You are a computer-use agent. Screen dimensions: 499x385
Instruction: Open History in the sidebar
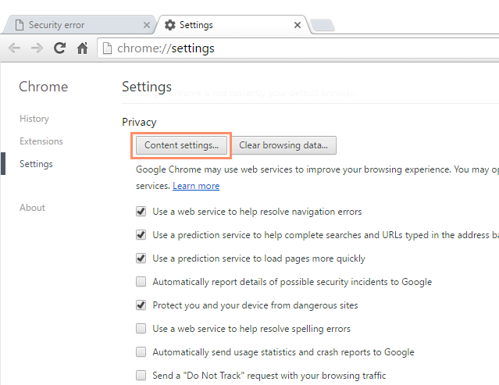[34, 119]
